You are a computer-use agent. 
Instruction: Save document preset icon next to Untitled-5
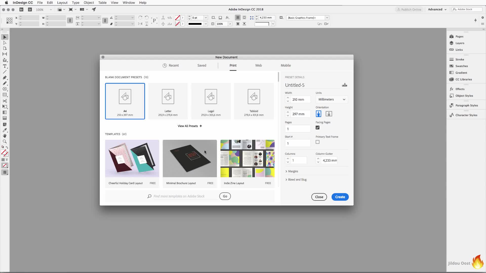pos(345,85)
